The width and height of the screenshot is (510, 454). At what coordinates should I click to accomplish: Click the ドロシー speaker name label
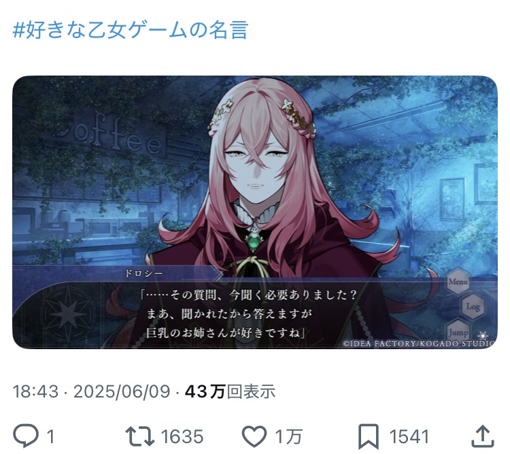143,273
